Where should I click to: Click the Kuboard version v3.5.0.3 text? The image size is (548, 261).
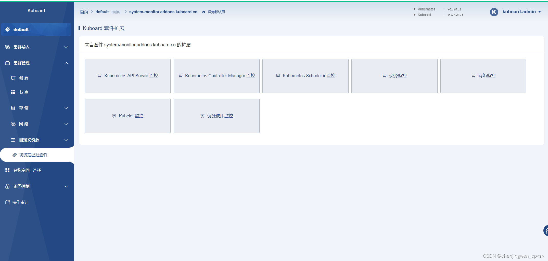click(455, 15)
